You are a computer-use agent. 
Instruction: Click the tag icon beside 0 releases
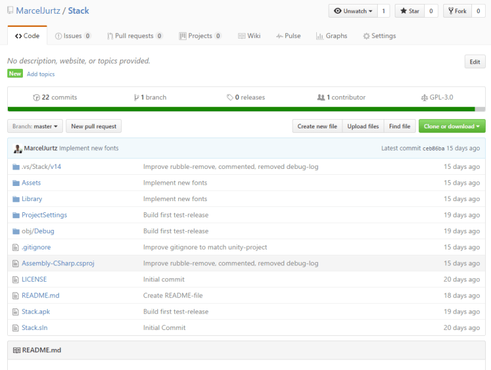(230, 98)
